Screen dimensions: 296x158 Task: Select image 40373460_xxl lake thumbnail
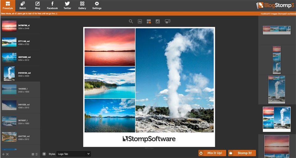[x=9, y=58]
